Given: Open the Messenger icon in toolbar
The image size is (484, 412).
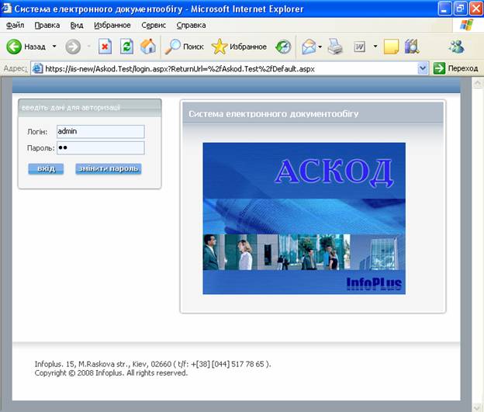Looking at the screenshot, I should pyautogui.click(x=456, y=47).
